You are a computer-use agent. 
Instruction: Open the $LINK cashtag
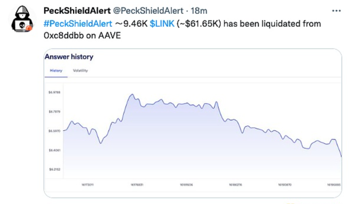tap(162, 24)
